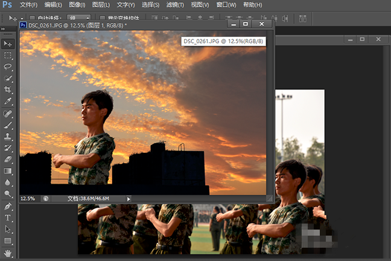This screenshot has height=261, width=391.
Task: Open the 滤镜(T) menu
Action: pyautogui.click(x=176, y=5)
